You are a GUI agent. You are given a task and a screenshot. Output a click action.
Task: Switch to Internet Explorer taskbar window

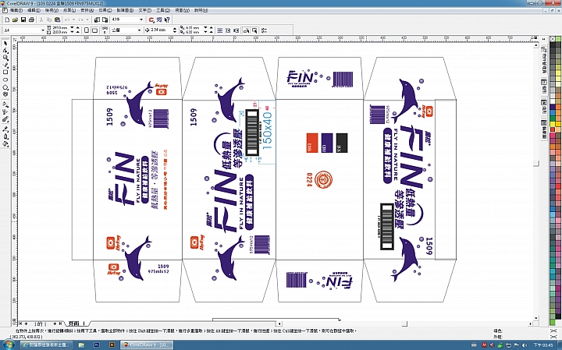pyautogui.click(x=46, y=345)
